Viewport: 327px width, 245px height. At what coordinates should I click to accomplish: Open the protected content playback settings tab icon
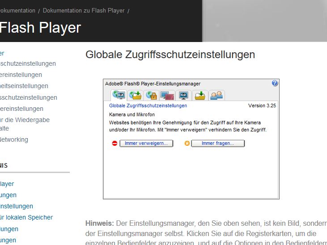click(x=167, y=96)
